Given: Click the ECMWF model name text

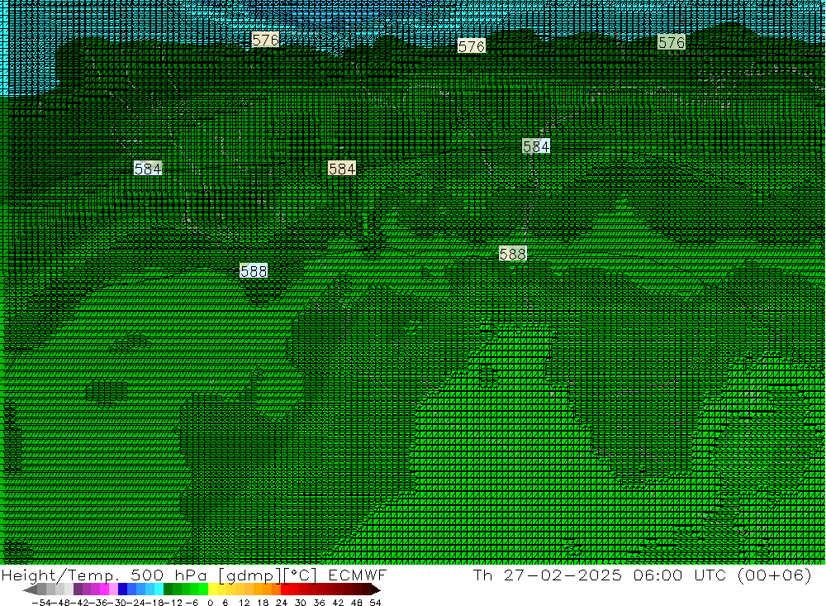Looking at the screenshot, I should (x=358, y=575).
